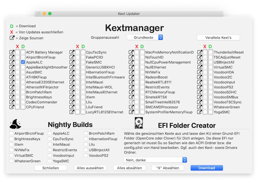
Task: Exclude AirportBrcmFixup from updates with X box
Action: [17, 57]
